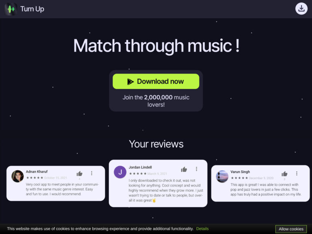This screenshot has width=312, height=234.
Task: Select Adnan Kharuf reviewer name
Action: click(x=37, y=171)
